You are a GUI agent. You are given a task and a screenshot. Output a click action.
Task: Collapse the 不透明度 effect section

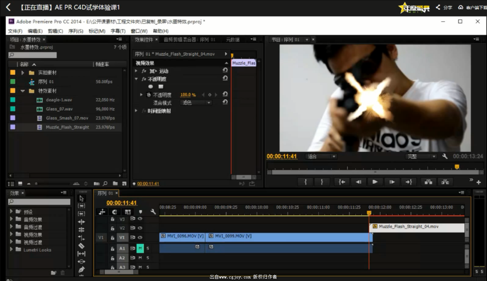136,79
